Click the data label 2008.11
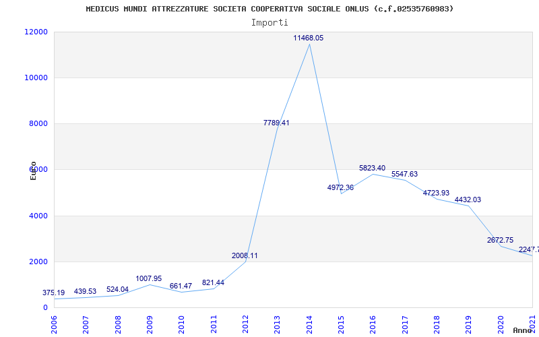 [x=245, y=256]
